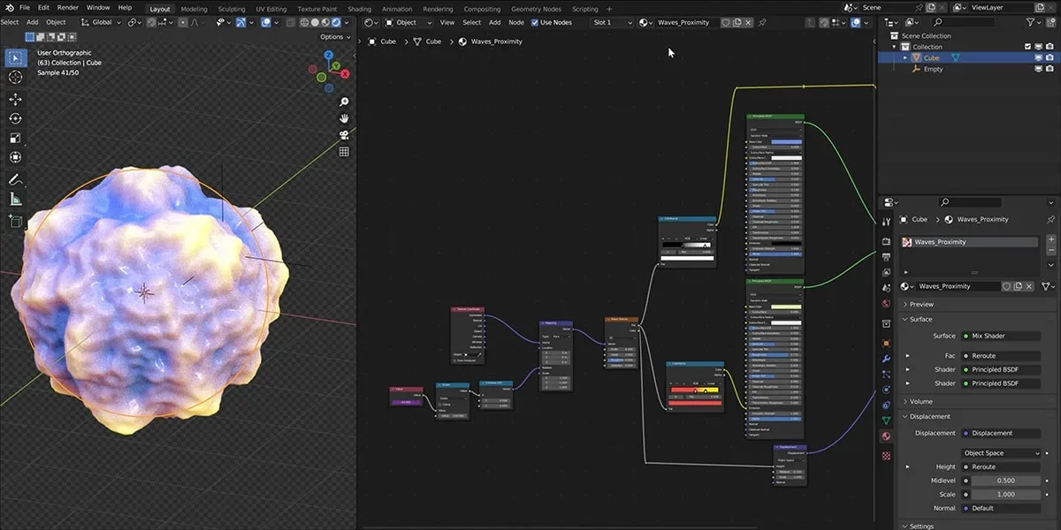The image size is (1061, 530).
Task: Click the magnifier zoom icon in the 3D viewport
Action: (344, 102)
